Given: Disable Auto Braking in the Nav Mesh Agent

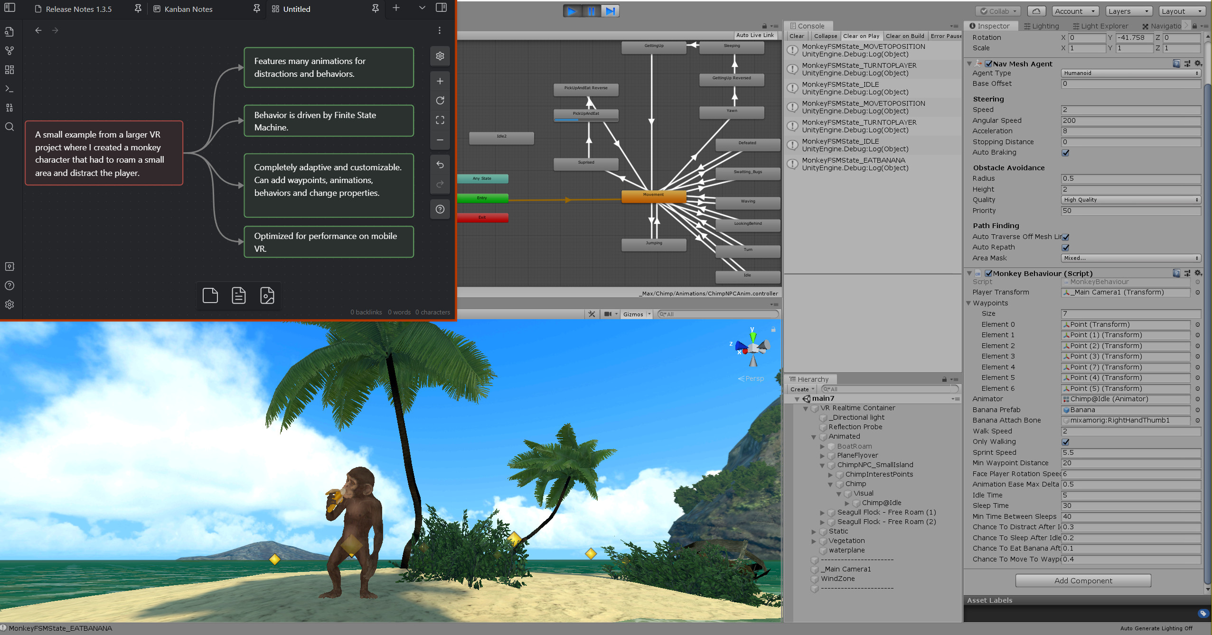Looking at the screenshot, I should [x=1066, y=152].
